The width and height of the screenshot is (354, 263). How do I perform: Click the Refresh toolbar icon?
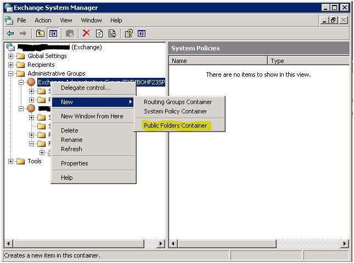tap(99, 33)
